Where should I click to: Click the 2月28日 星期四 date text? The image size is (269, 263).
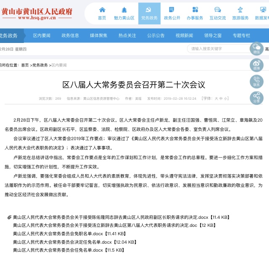13,49
